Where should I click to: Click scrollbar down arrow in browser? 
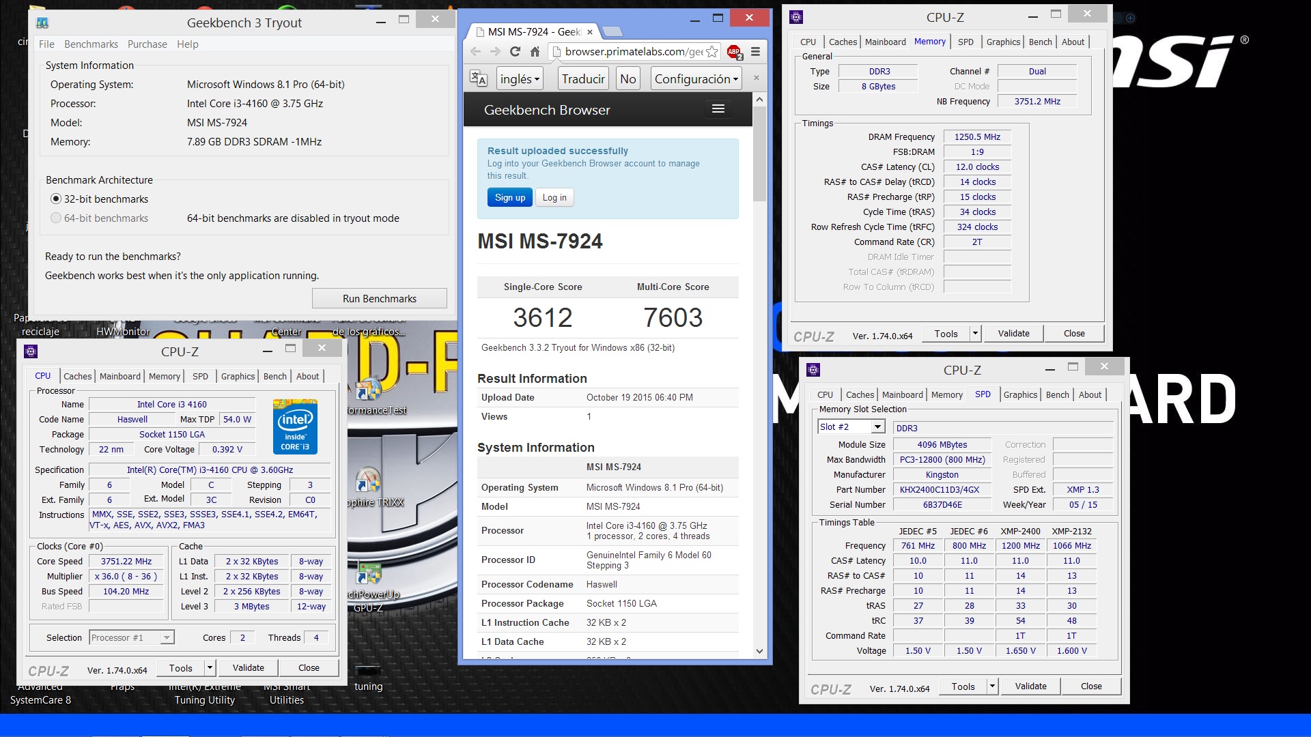[x=759, y=651]
